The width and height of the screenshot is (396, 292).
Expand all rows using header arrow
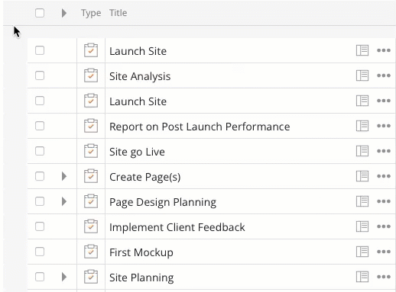(x=64, y=13)
